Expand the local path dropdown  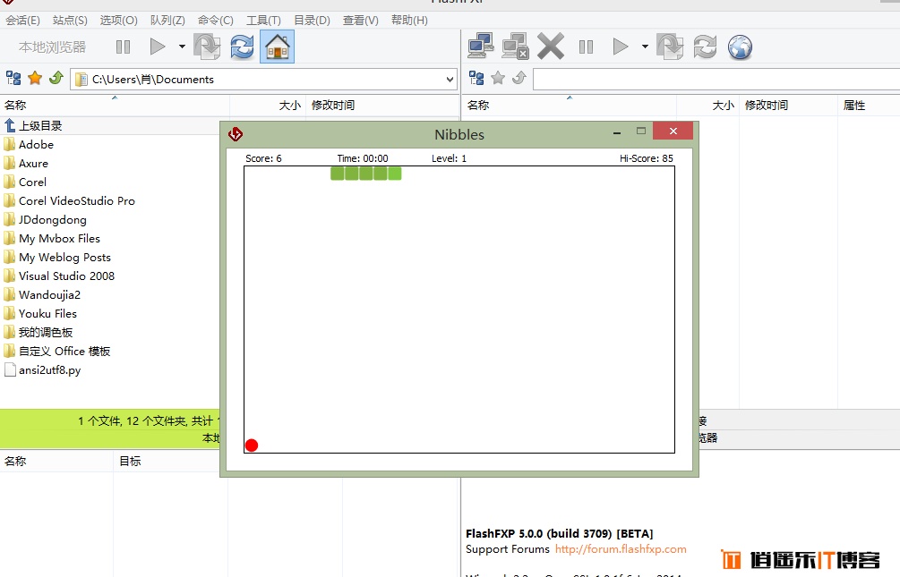click(x=450, y=80)
